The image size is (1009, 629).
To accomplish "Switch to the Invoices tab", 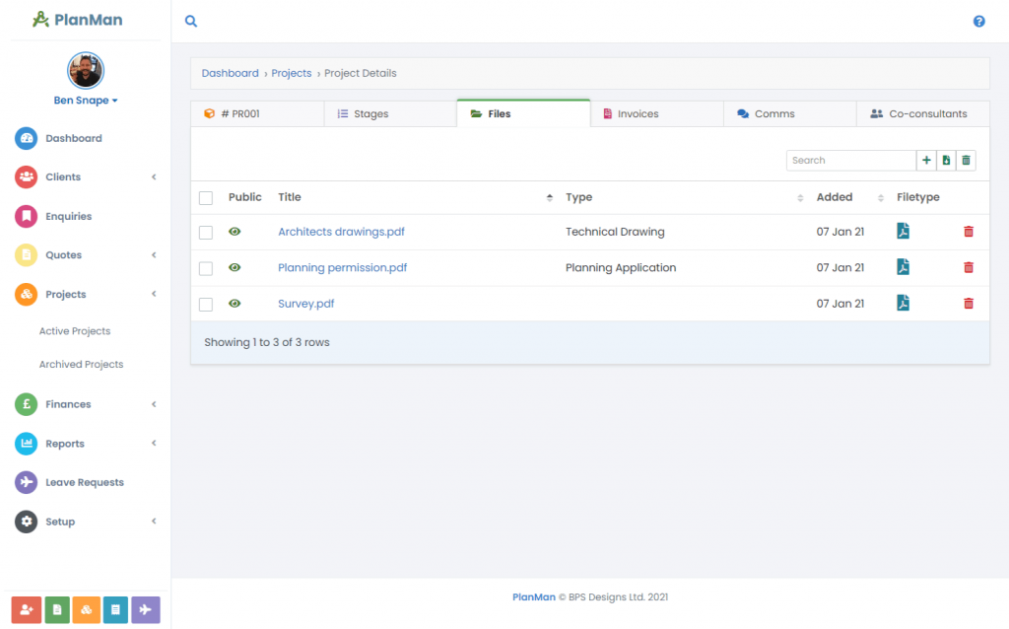I will tap(657, 114).
